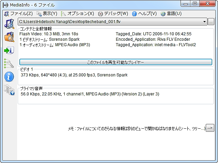Screen dimensions: 218x163
Task: Open preferences wrench icon in sidebar
Action: [9, 64]
